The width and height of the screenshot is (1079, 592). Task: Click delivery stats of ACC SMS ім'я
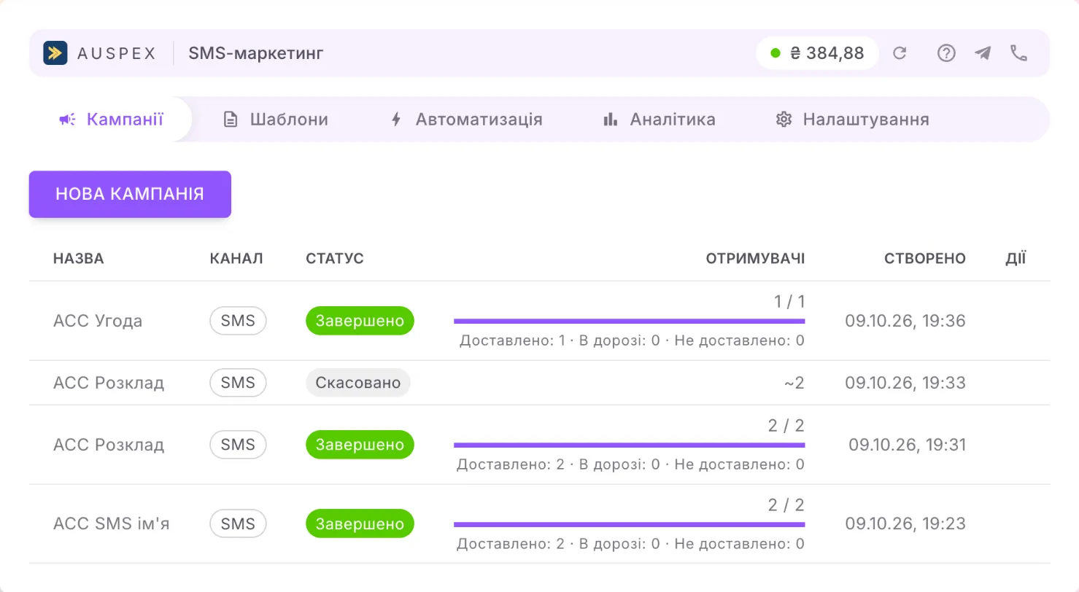point(631,543)
